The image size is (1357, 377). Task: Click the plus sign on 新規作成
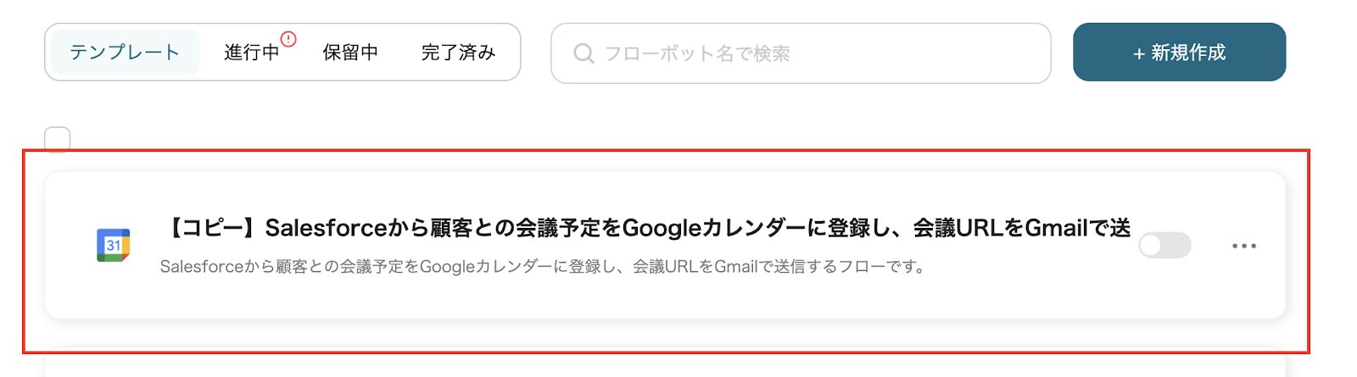coord(1139,53)
